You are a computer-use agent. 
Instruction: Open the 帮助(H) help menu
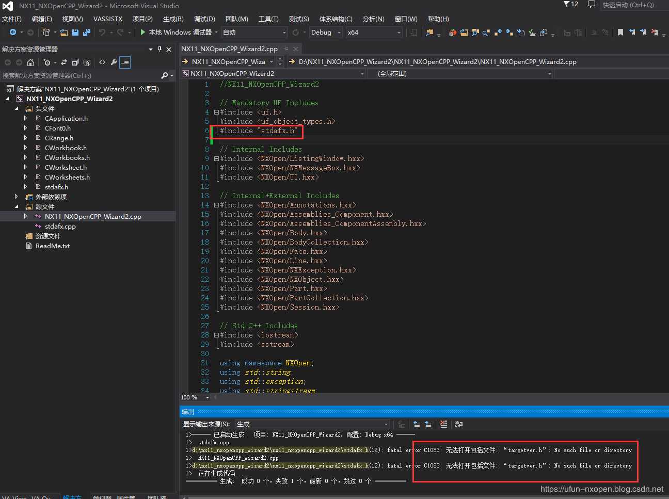438,19
